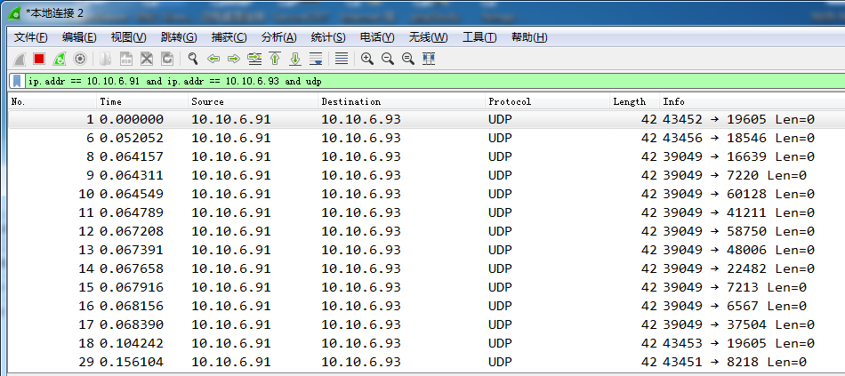The height and width of the screenshot is (376, 845).
Task: Open the 工具(T) menu
Action: point(479,37)
